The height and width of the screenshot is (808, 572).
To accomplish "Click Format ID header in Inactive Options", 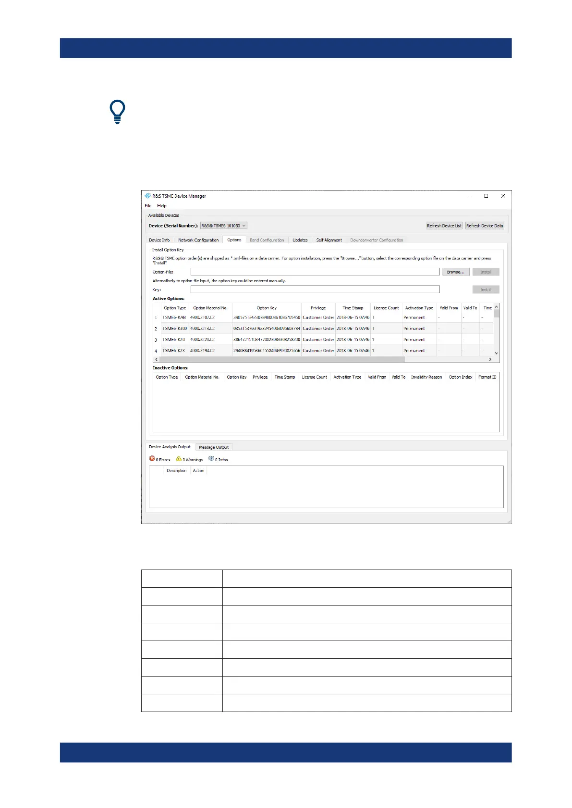I will pos(487,377).
